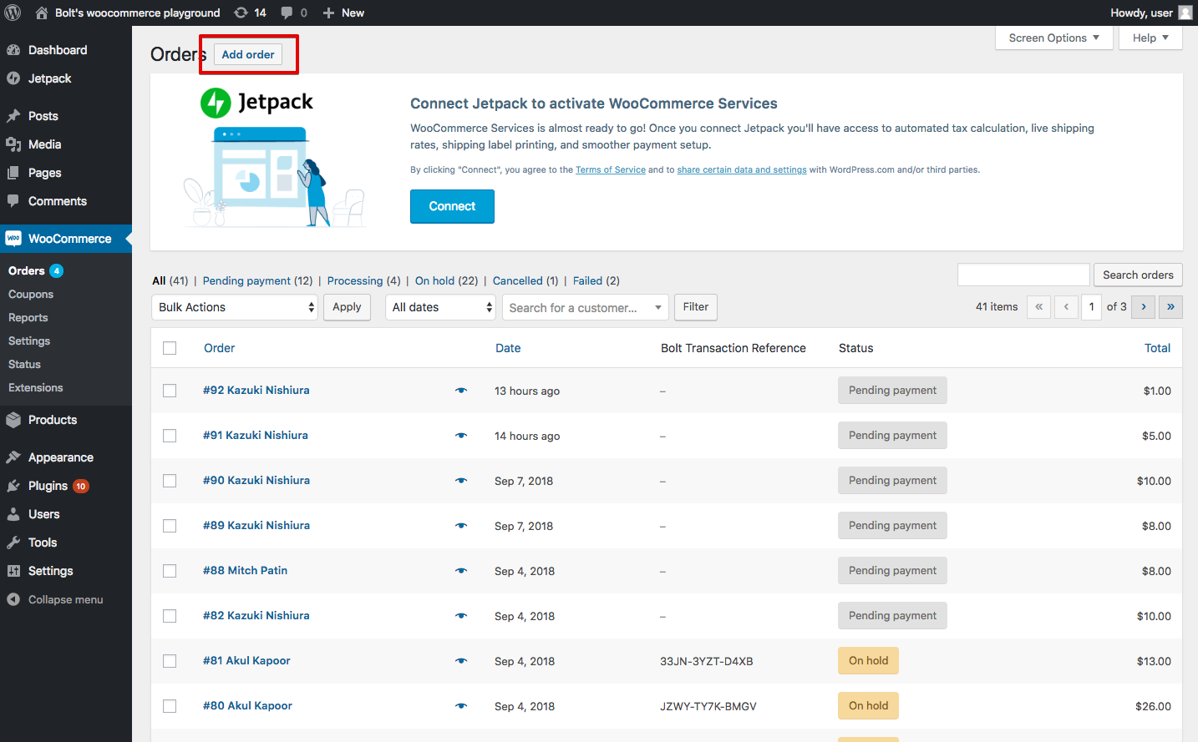Open the Tools wrench icon
1198x742 pixels.
[13, 543]
